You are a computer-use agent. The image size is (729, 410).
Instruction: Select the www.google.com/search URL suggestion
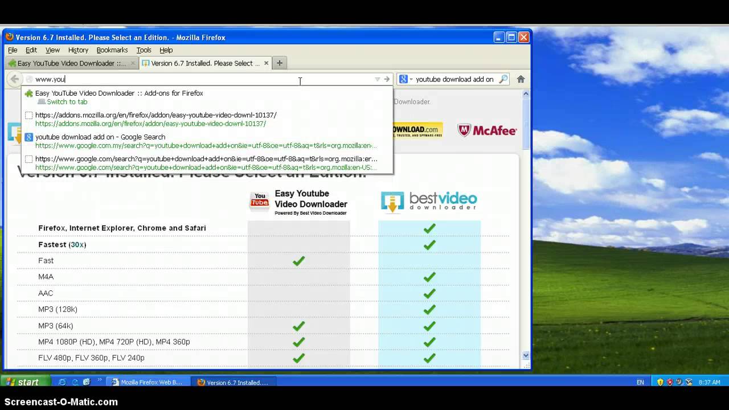pos(207,163)
